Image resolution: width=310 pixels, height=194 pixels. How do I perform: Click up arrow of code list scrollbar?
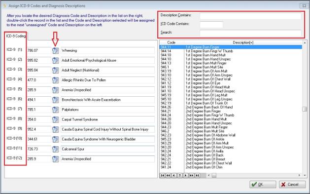pos(305,42)
